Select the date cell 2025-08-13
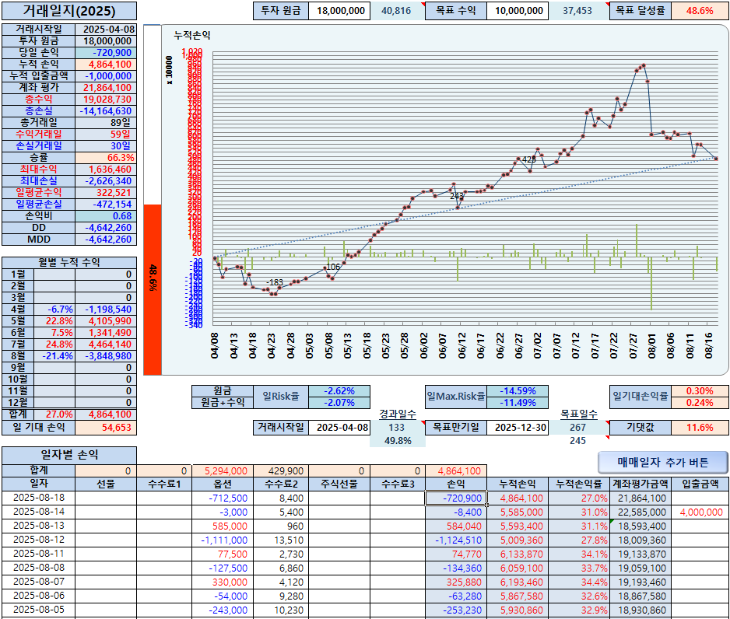 point(39,526)
